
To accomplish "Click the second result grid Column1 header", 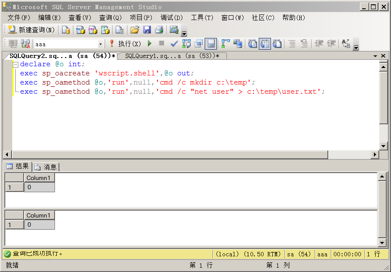I will tap(39, 215).
